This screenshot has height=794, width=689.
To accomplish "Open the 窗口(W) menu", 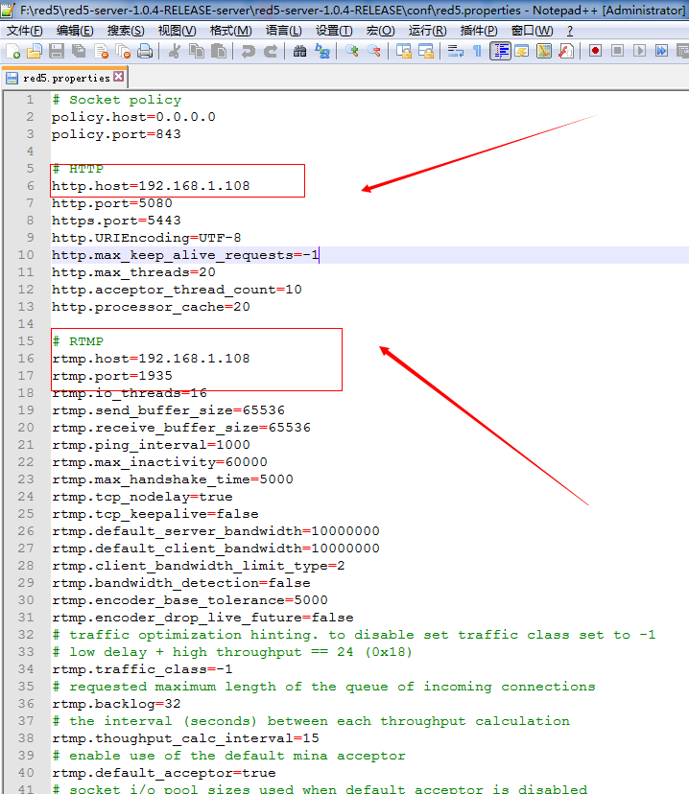I will pyautogui.click(x=532, y=31).
